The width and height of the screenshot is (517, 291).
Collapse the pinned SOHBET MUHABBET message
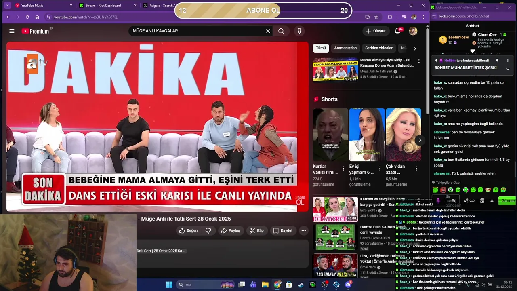pos(508,69)
